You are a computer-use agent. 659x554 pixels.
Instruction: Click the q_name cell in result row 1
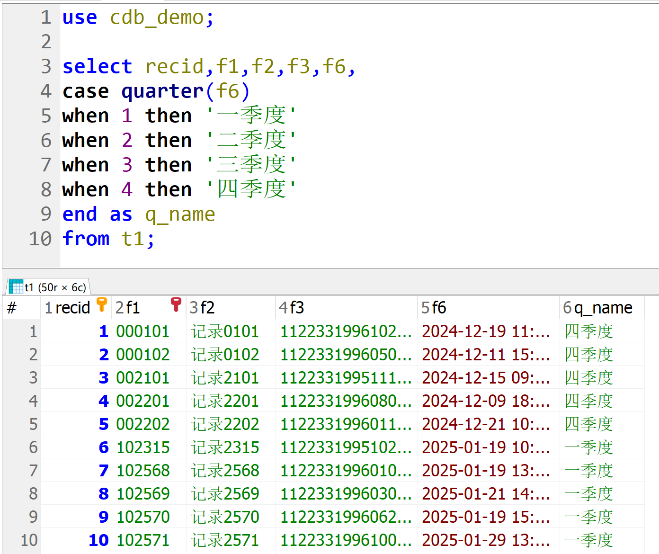588,331
